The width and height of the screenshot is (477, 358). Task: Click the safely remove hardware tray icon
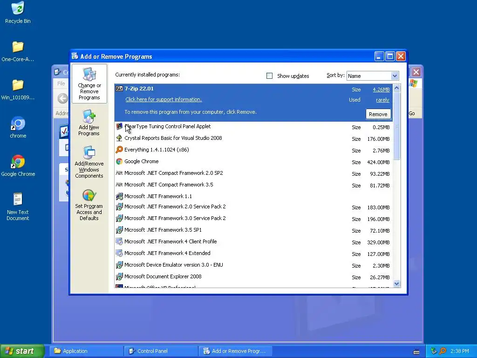pyautogui.click(x=434, y=351)
